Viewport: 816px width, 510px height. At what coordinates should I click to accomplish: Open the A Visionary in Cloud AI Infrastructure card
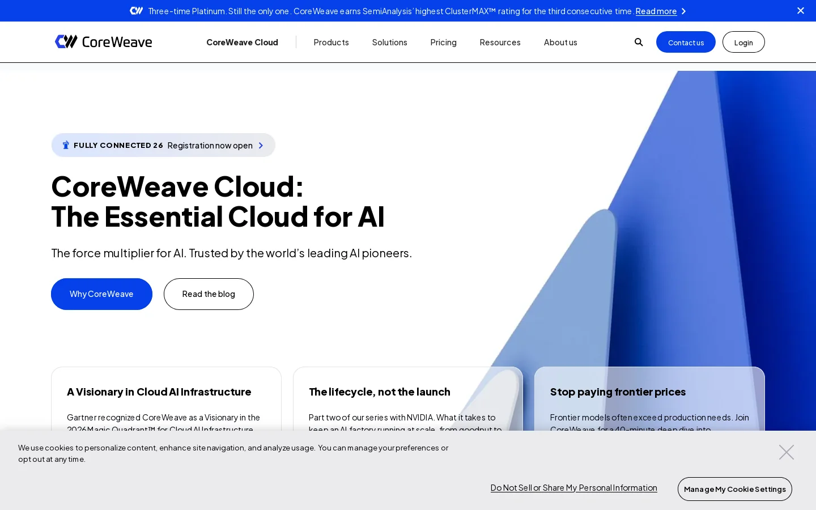pos(166,399)
